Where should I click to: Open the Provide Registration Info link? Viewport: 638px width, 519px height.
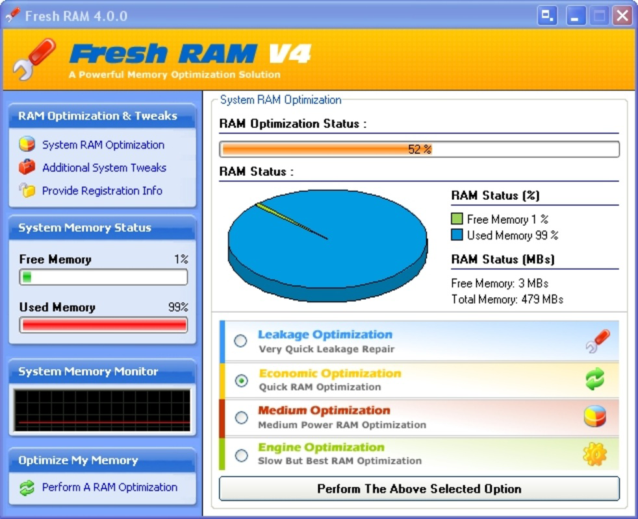pos(102,191)
